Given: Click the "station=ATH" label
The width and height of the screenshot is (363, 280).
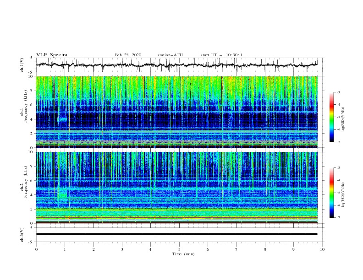Looking at the screenshot, I should [x=170, y=55].
